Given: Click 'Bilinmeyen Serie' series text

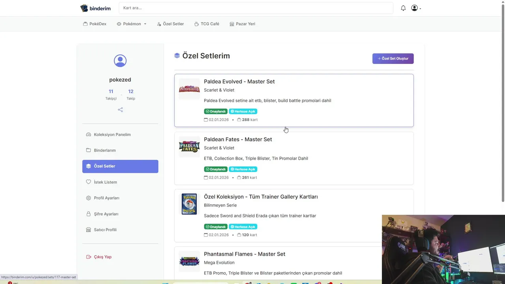Looking at the screenshot, I should coord(220,205).
